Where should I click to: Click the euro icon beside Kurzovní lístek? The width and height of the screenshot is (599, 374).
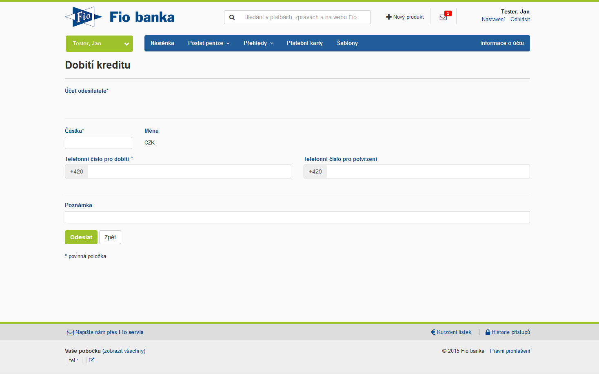tap(433, 332)
